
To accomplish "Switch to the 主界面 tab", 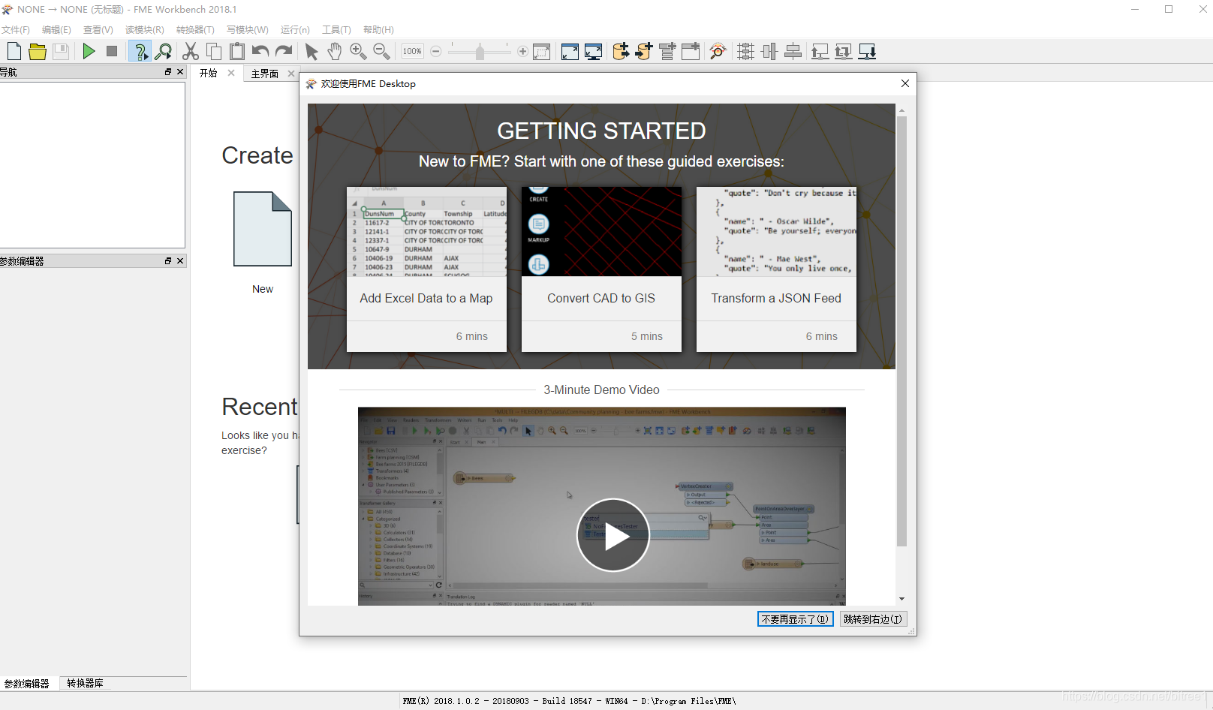I will [x=265, y=74].
